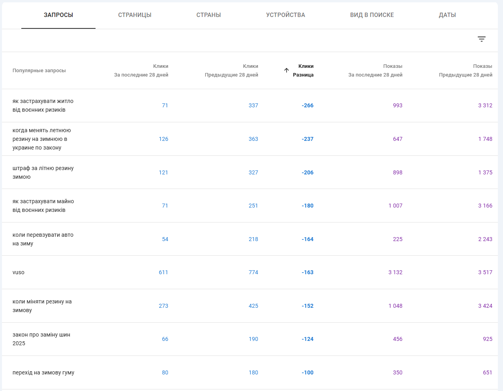Open the table filter icon
The width and height of the screenshot is (503, 391).
pyautogui.click(x=481, y=39)
